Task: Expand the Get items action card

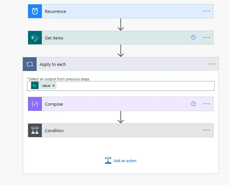Action: [121, 38]
